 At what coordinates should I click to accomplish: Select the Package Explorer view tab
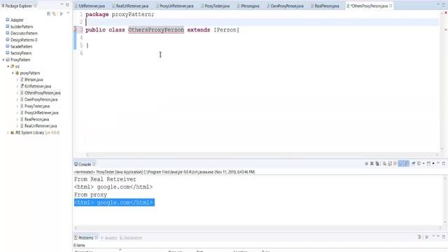pyautogui.click(x=19, y=6)
